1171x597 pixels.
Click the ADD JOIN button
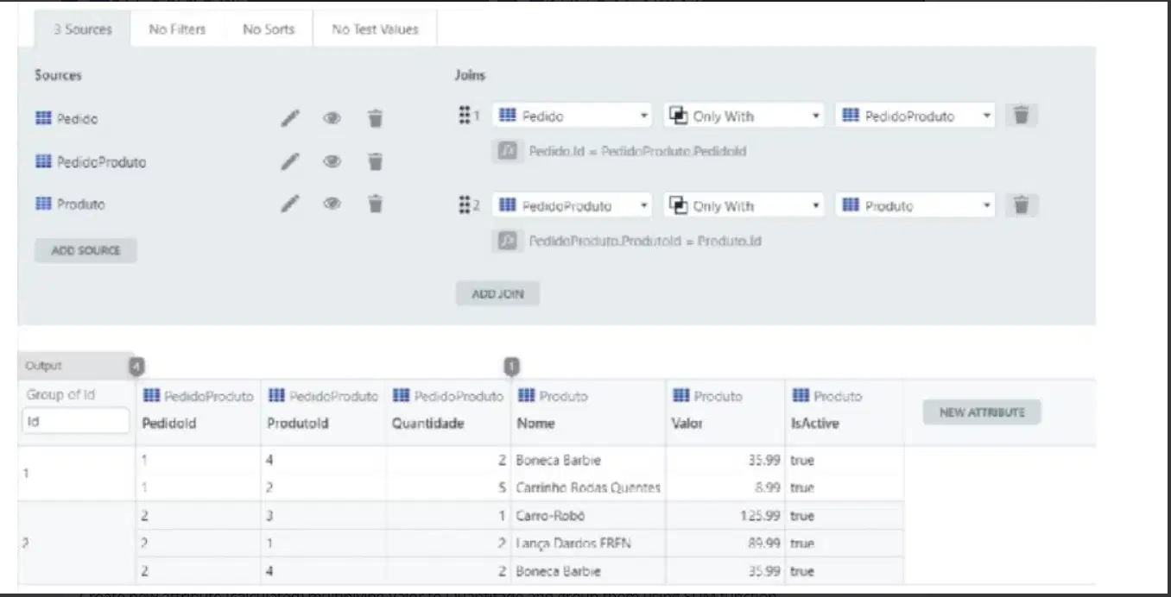point(497,293)
